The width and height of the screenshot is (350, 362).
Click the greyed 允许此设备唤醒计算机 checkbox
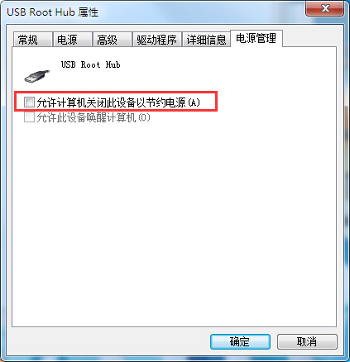(x=29, y=117)
